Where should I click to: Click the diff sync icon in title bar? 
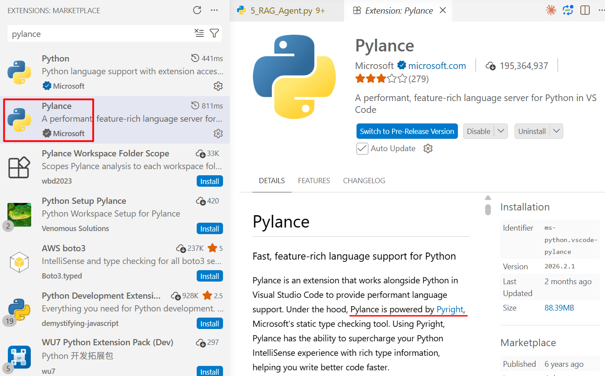[568, 10]
